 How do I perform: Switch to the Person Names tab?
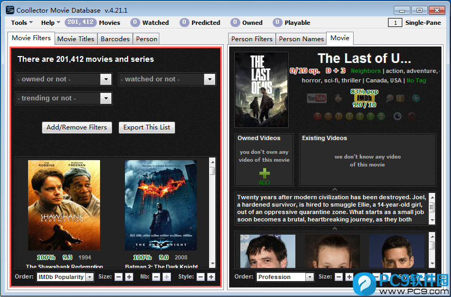coord(301,39)
